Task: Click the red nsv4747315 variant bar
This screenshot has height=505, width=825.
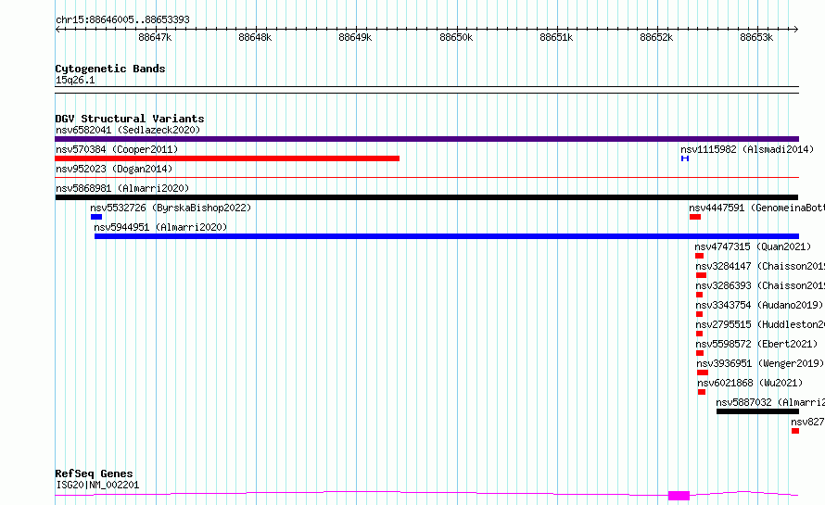Action: pyautogui.click(x=699, y=256)
